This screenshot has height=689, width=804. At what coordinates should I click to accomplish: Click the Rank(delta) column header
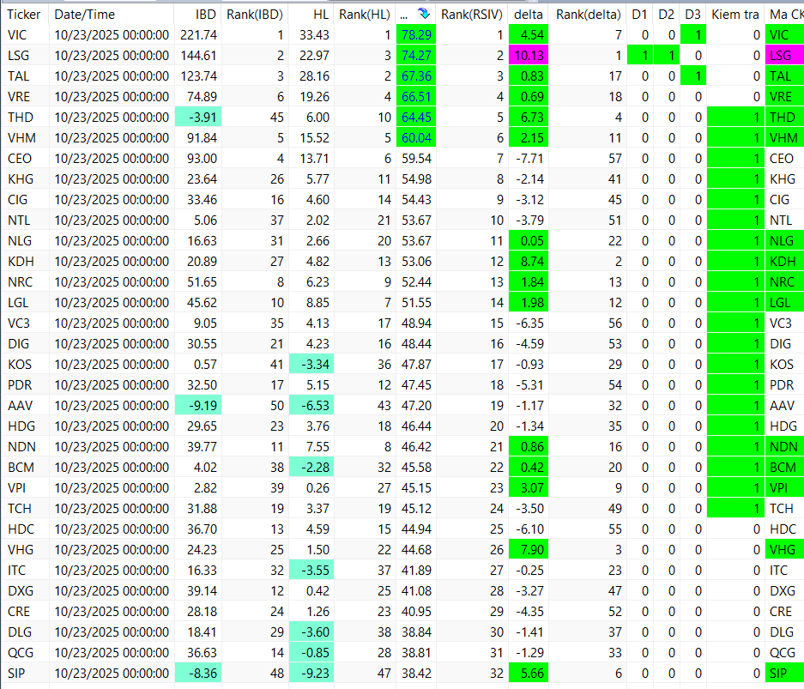[588, 15]
